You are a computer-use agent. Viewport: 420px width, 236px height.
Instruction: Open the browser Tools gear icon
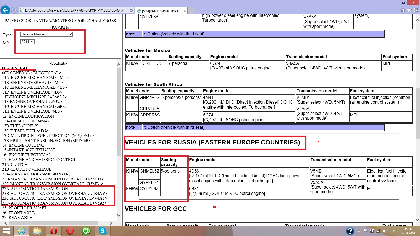pyautogui.click(x=416, y=10)
